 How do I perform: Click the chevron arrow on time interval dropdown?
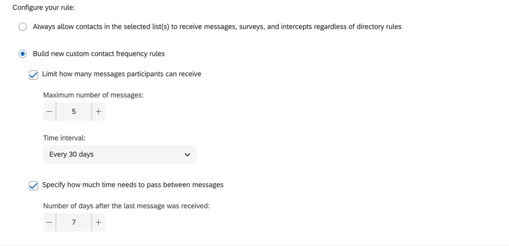click(x=187, y=155)
